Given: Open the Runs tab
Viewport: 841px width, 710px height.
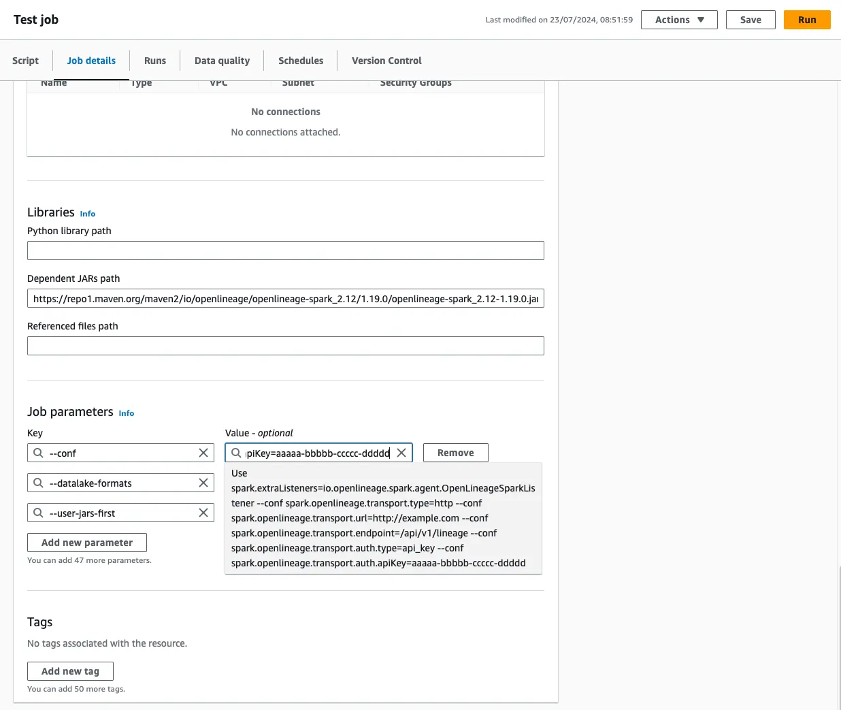Looking at the screenshot, I should pyautogui.click(x=155, y=61).
